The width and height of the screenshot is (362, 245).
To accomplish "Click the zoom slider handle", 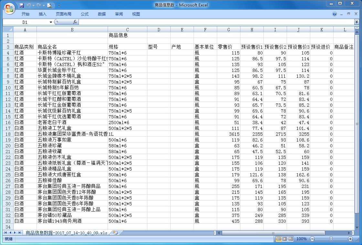I will (x=331, y=239).
